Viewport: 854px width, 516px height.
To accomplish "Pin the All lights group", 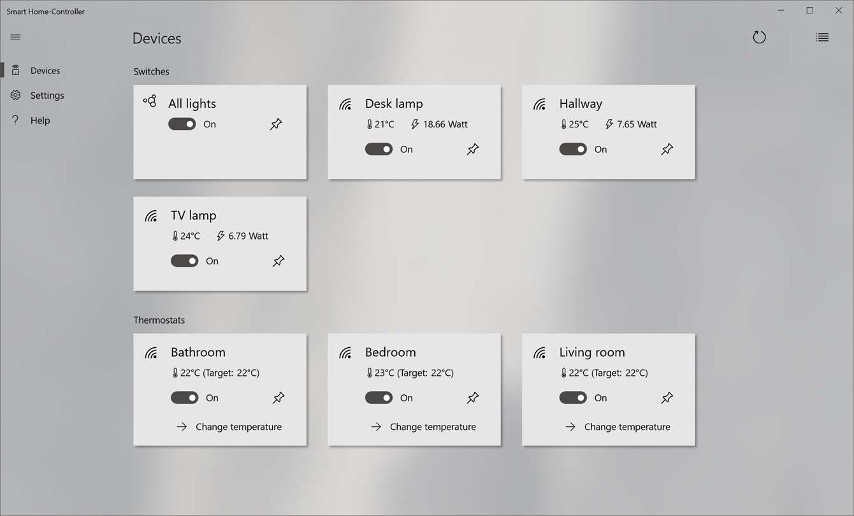I will (x=276, y=124).
